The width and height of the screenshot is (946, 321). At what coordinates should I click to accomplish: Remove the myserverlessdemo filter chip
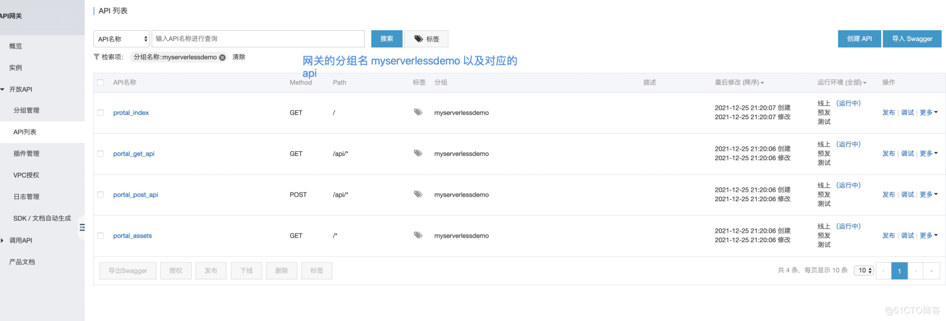[x=222, y=57]
